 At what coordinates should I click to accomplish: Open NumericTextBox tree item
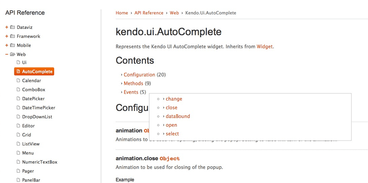pyautogui.click(x=40, y=162)
